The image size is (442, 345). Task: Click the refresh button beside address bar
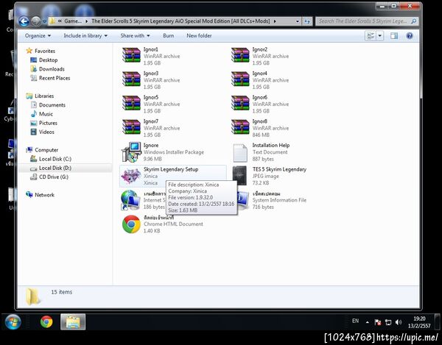pos(307,21)
